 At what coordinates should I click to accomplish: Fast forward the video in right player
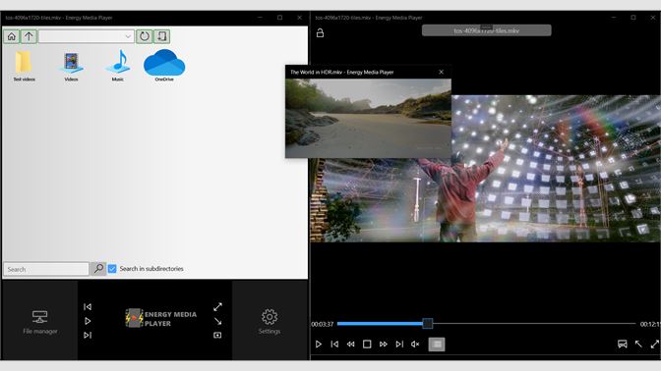tap(384, 344)
